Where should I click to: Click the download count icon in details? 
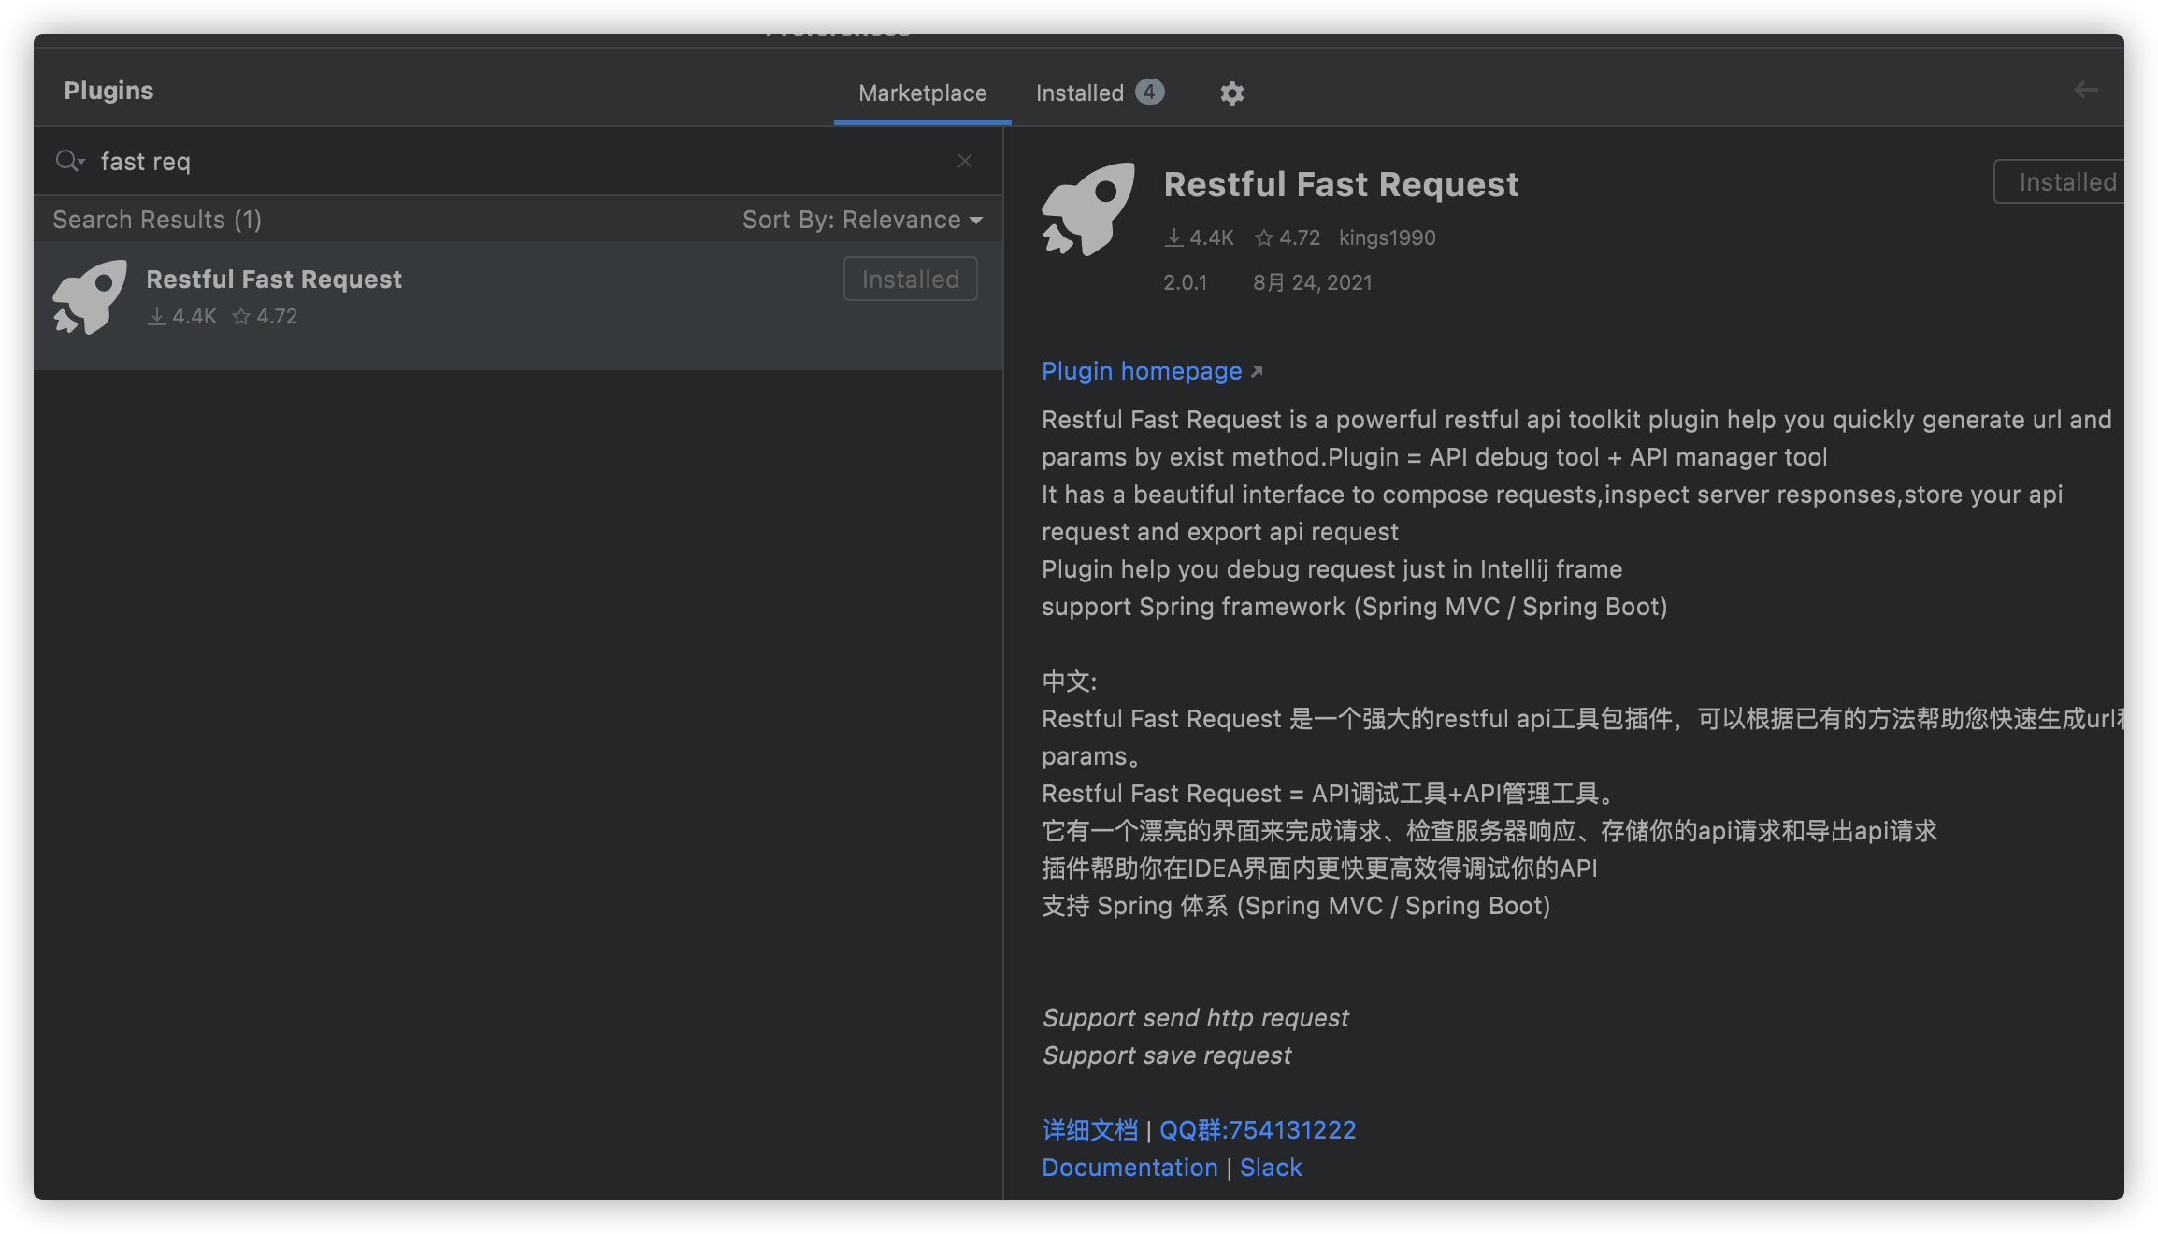point(1173,237)
